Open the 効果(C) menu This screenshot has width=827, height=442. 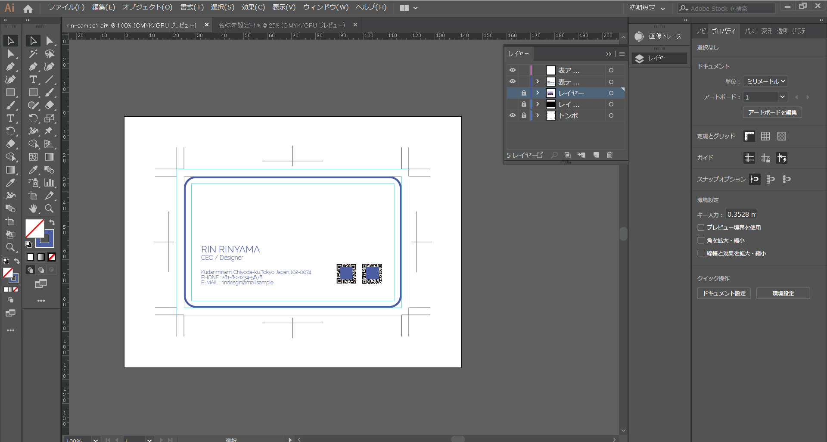coord(253,7)
